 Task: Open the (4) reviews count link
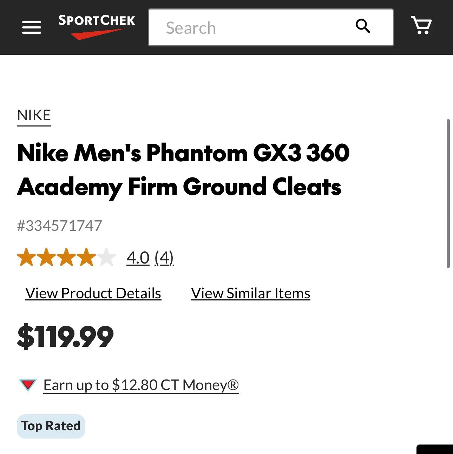pos(164,258)
